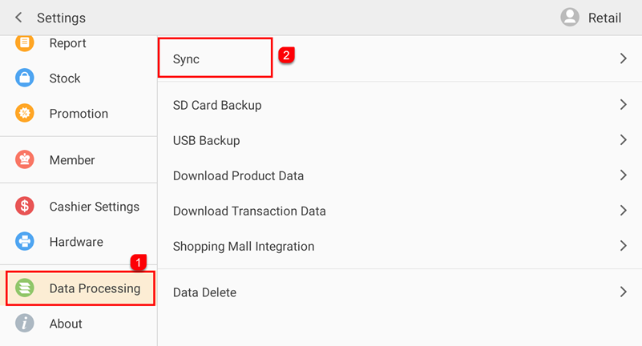Viewport: 642px width, 346px height.
Task: Click the gray About info icon
Action: pos(25,324)
